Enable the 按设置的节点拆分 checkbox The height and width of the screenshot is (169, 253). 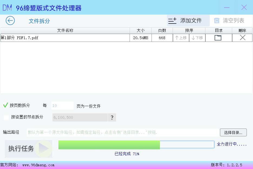6,117
